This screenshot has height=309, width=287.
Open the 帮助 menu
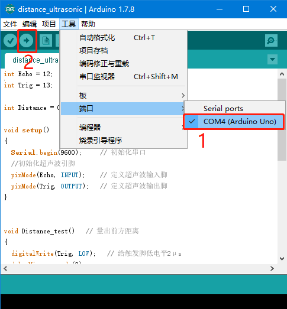pyautogui.click(x=88, y=24)
